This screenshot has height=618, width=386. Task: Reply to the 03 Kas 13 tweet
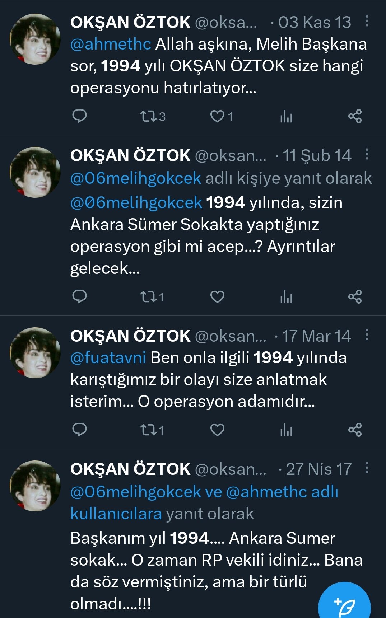[79, 116]
